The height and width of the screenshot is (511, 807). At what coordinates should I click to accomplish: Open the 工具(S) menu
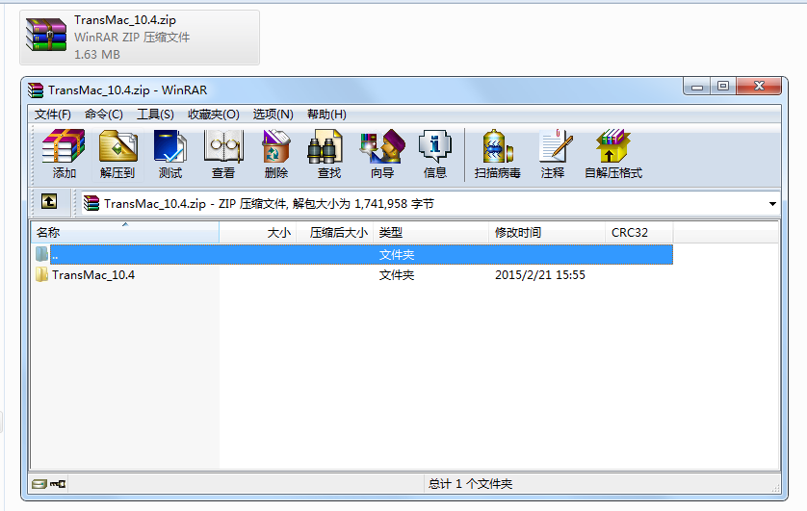point(155,115)
